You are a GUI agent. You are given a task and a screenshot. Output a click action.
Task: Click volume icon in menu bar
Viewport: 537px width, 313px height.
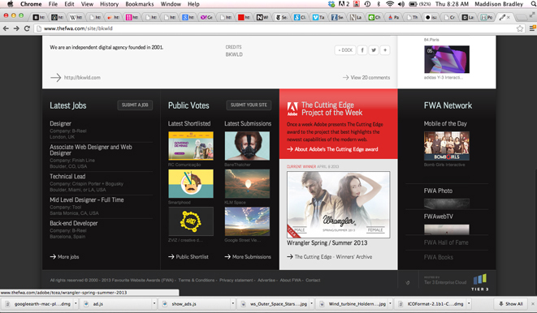(x=401, y=4)
